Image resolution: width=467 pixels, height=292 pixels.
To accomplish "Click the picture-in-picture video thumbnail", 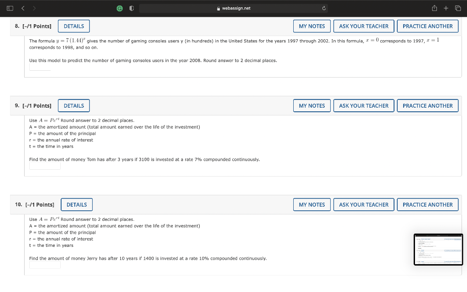I will (438, 250).
